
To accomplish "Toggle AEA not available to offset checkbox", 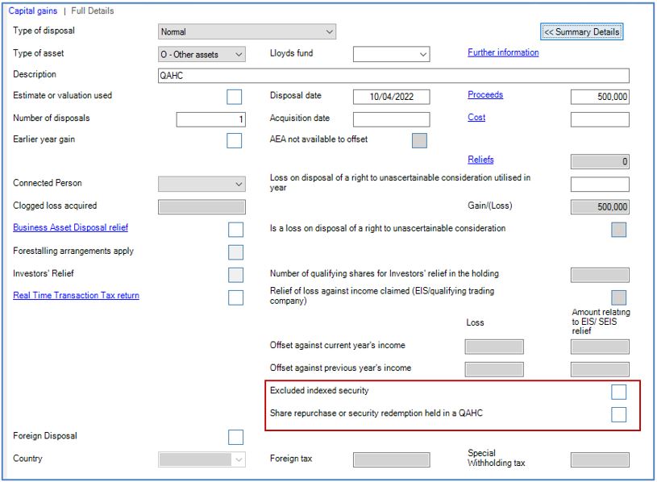I will tap(419, 141).
